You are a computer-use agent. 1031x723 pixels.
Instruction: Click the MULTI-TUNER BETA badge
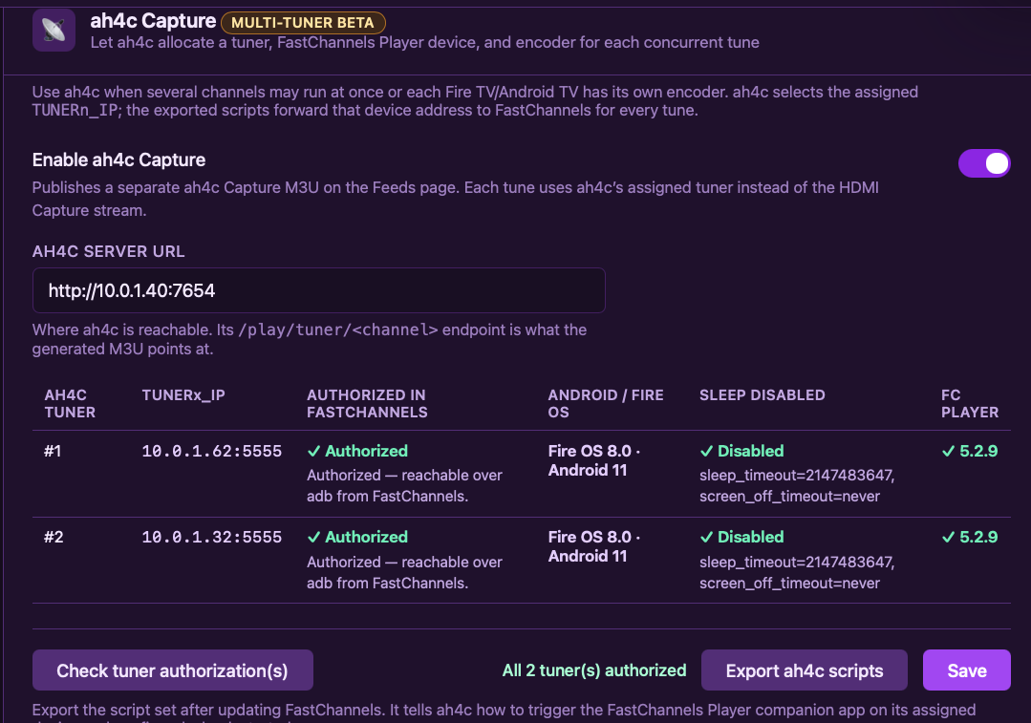pyautogui.click(x=303, y=23)
